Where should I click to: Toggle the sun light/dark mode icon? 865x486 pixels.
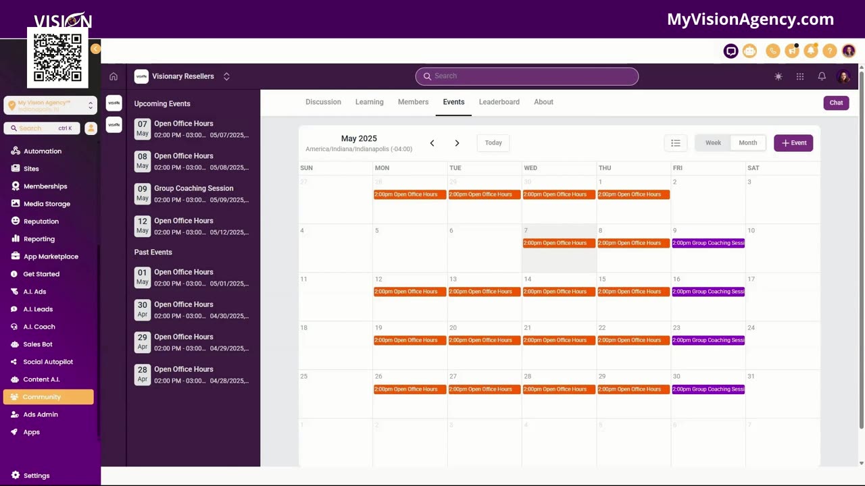[778, 77]
